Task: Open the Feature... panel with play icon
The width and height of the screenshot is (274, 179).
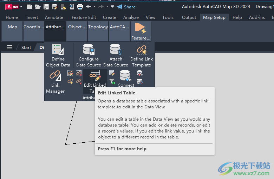Action: [x=141, y=31]
